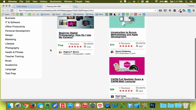
Task: Click instructor name Resit Gulec
Action: [x=121, y=96]
